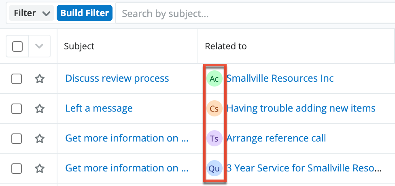Star the Discuss review process row

pyautogui.click(x=39, y=78)
